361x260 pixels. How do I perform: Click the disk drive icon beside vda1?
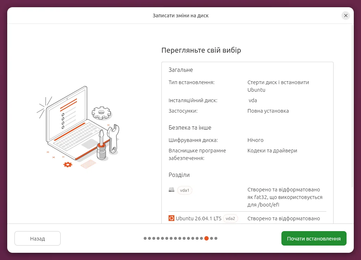pyautogui.click(x=171, y=190)
